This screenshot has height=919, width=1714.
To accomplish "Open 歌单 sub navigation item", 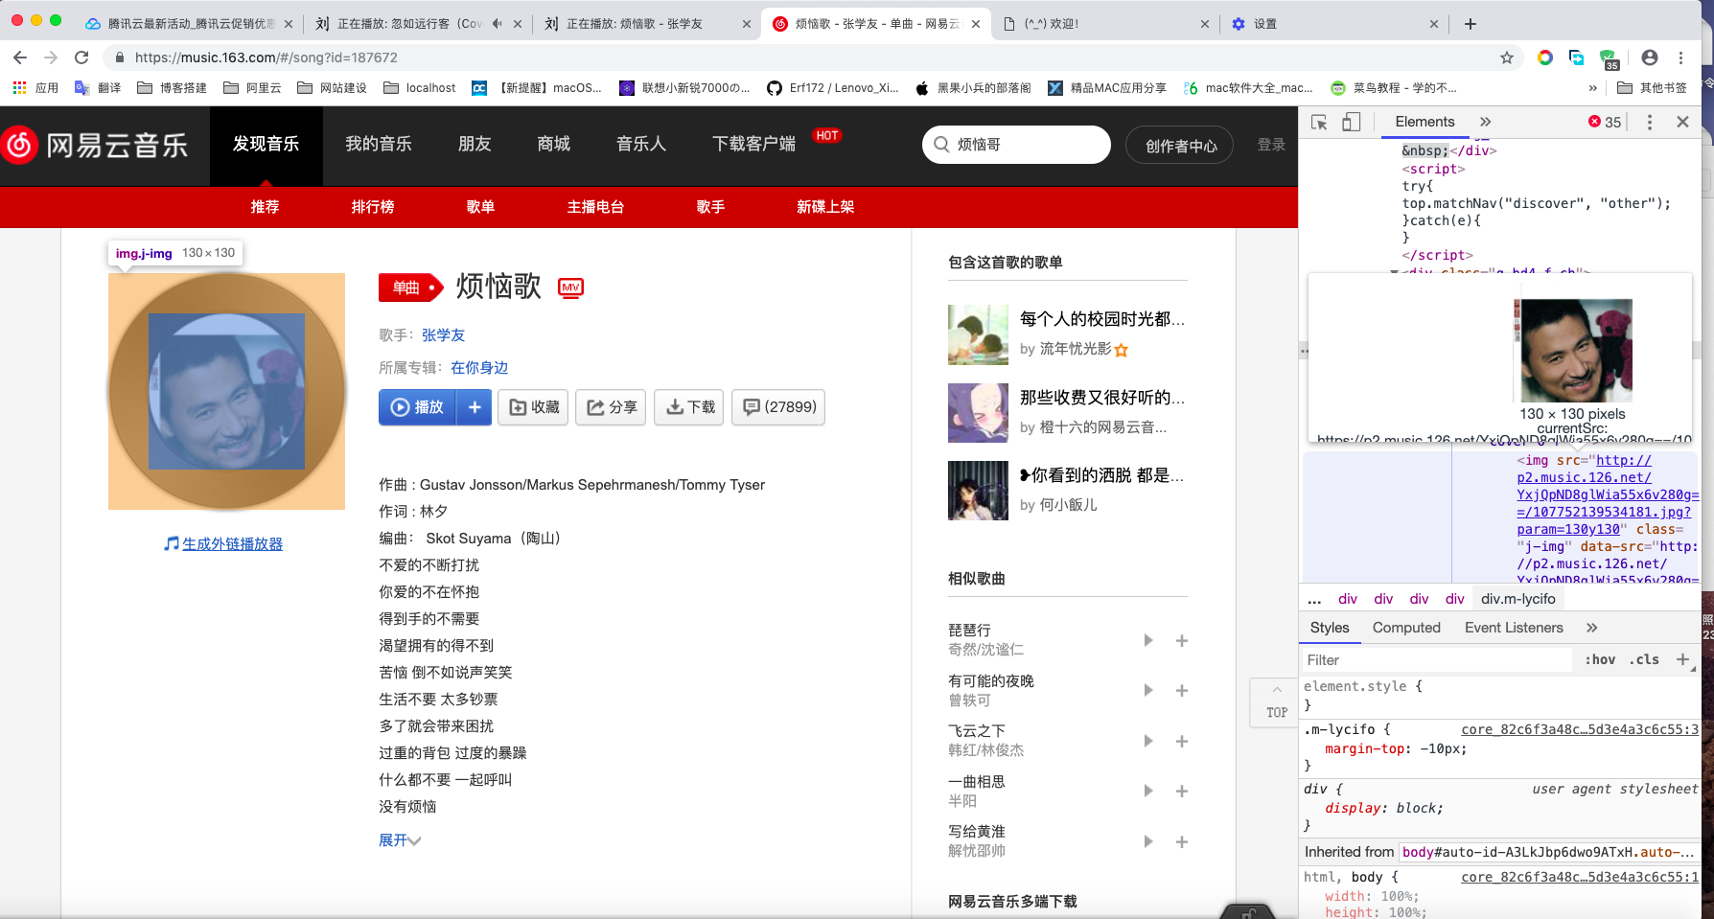I will (480, 207).
